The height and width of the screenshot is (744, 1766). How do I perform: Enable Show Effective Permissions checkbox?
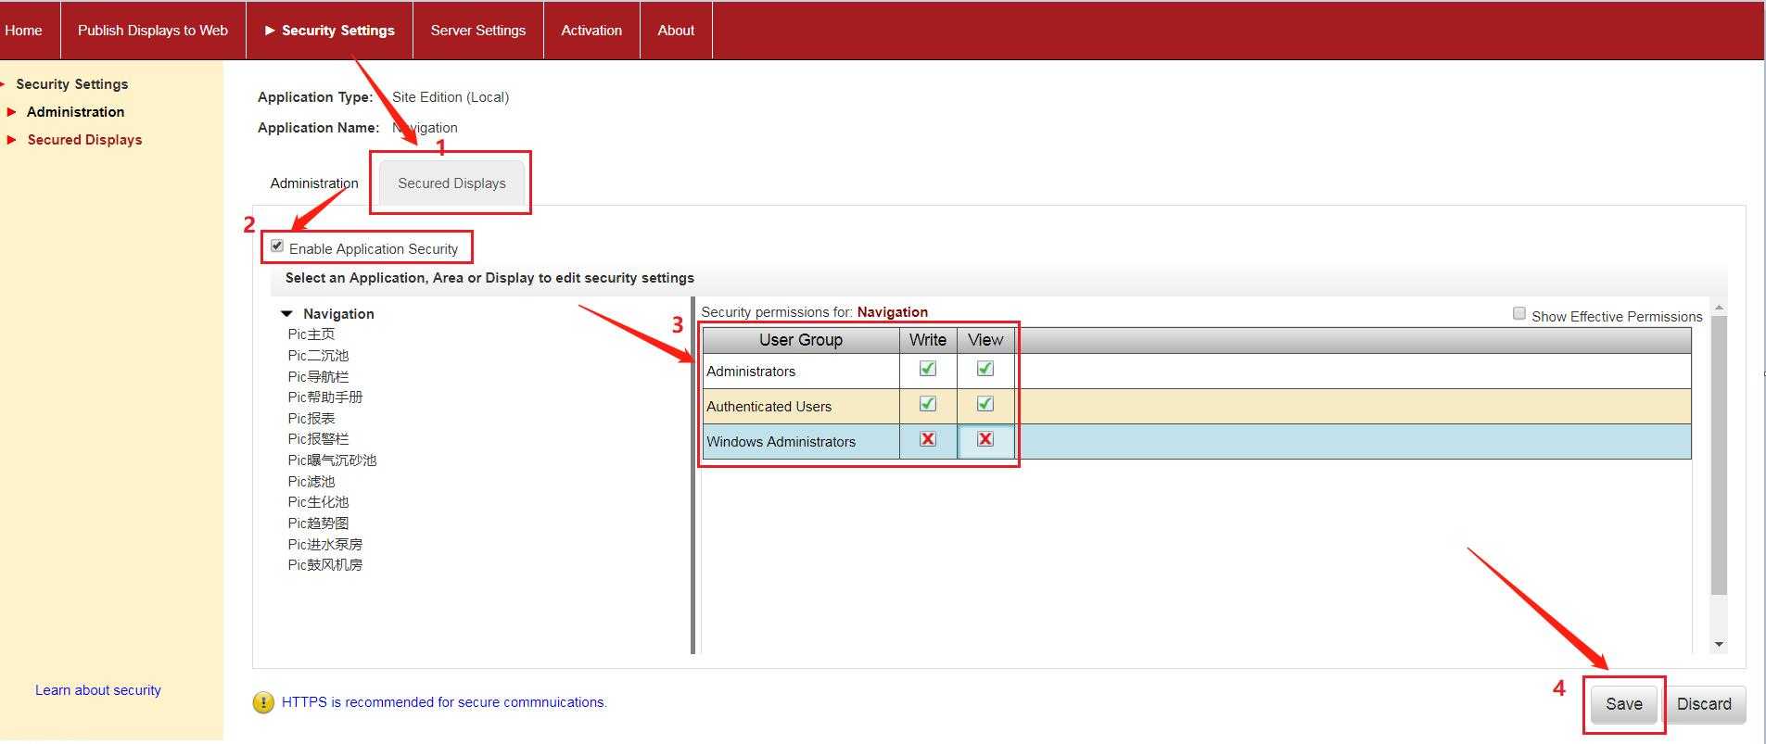click(x=1519, y=314)
